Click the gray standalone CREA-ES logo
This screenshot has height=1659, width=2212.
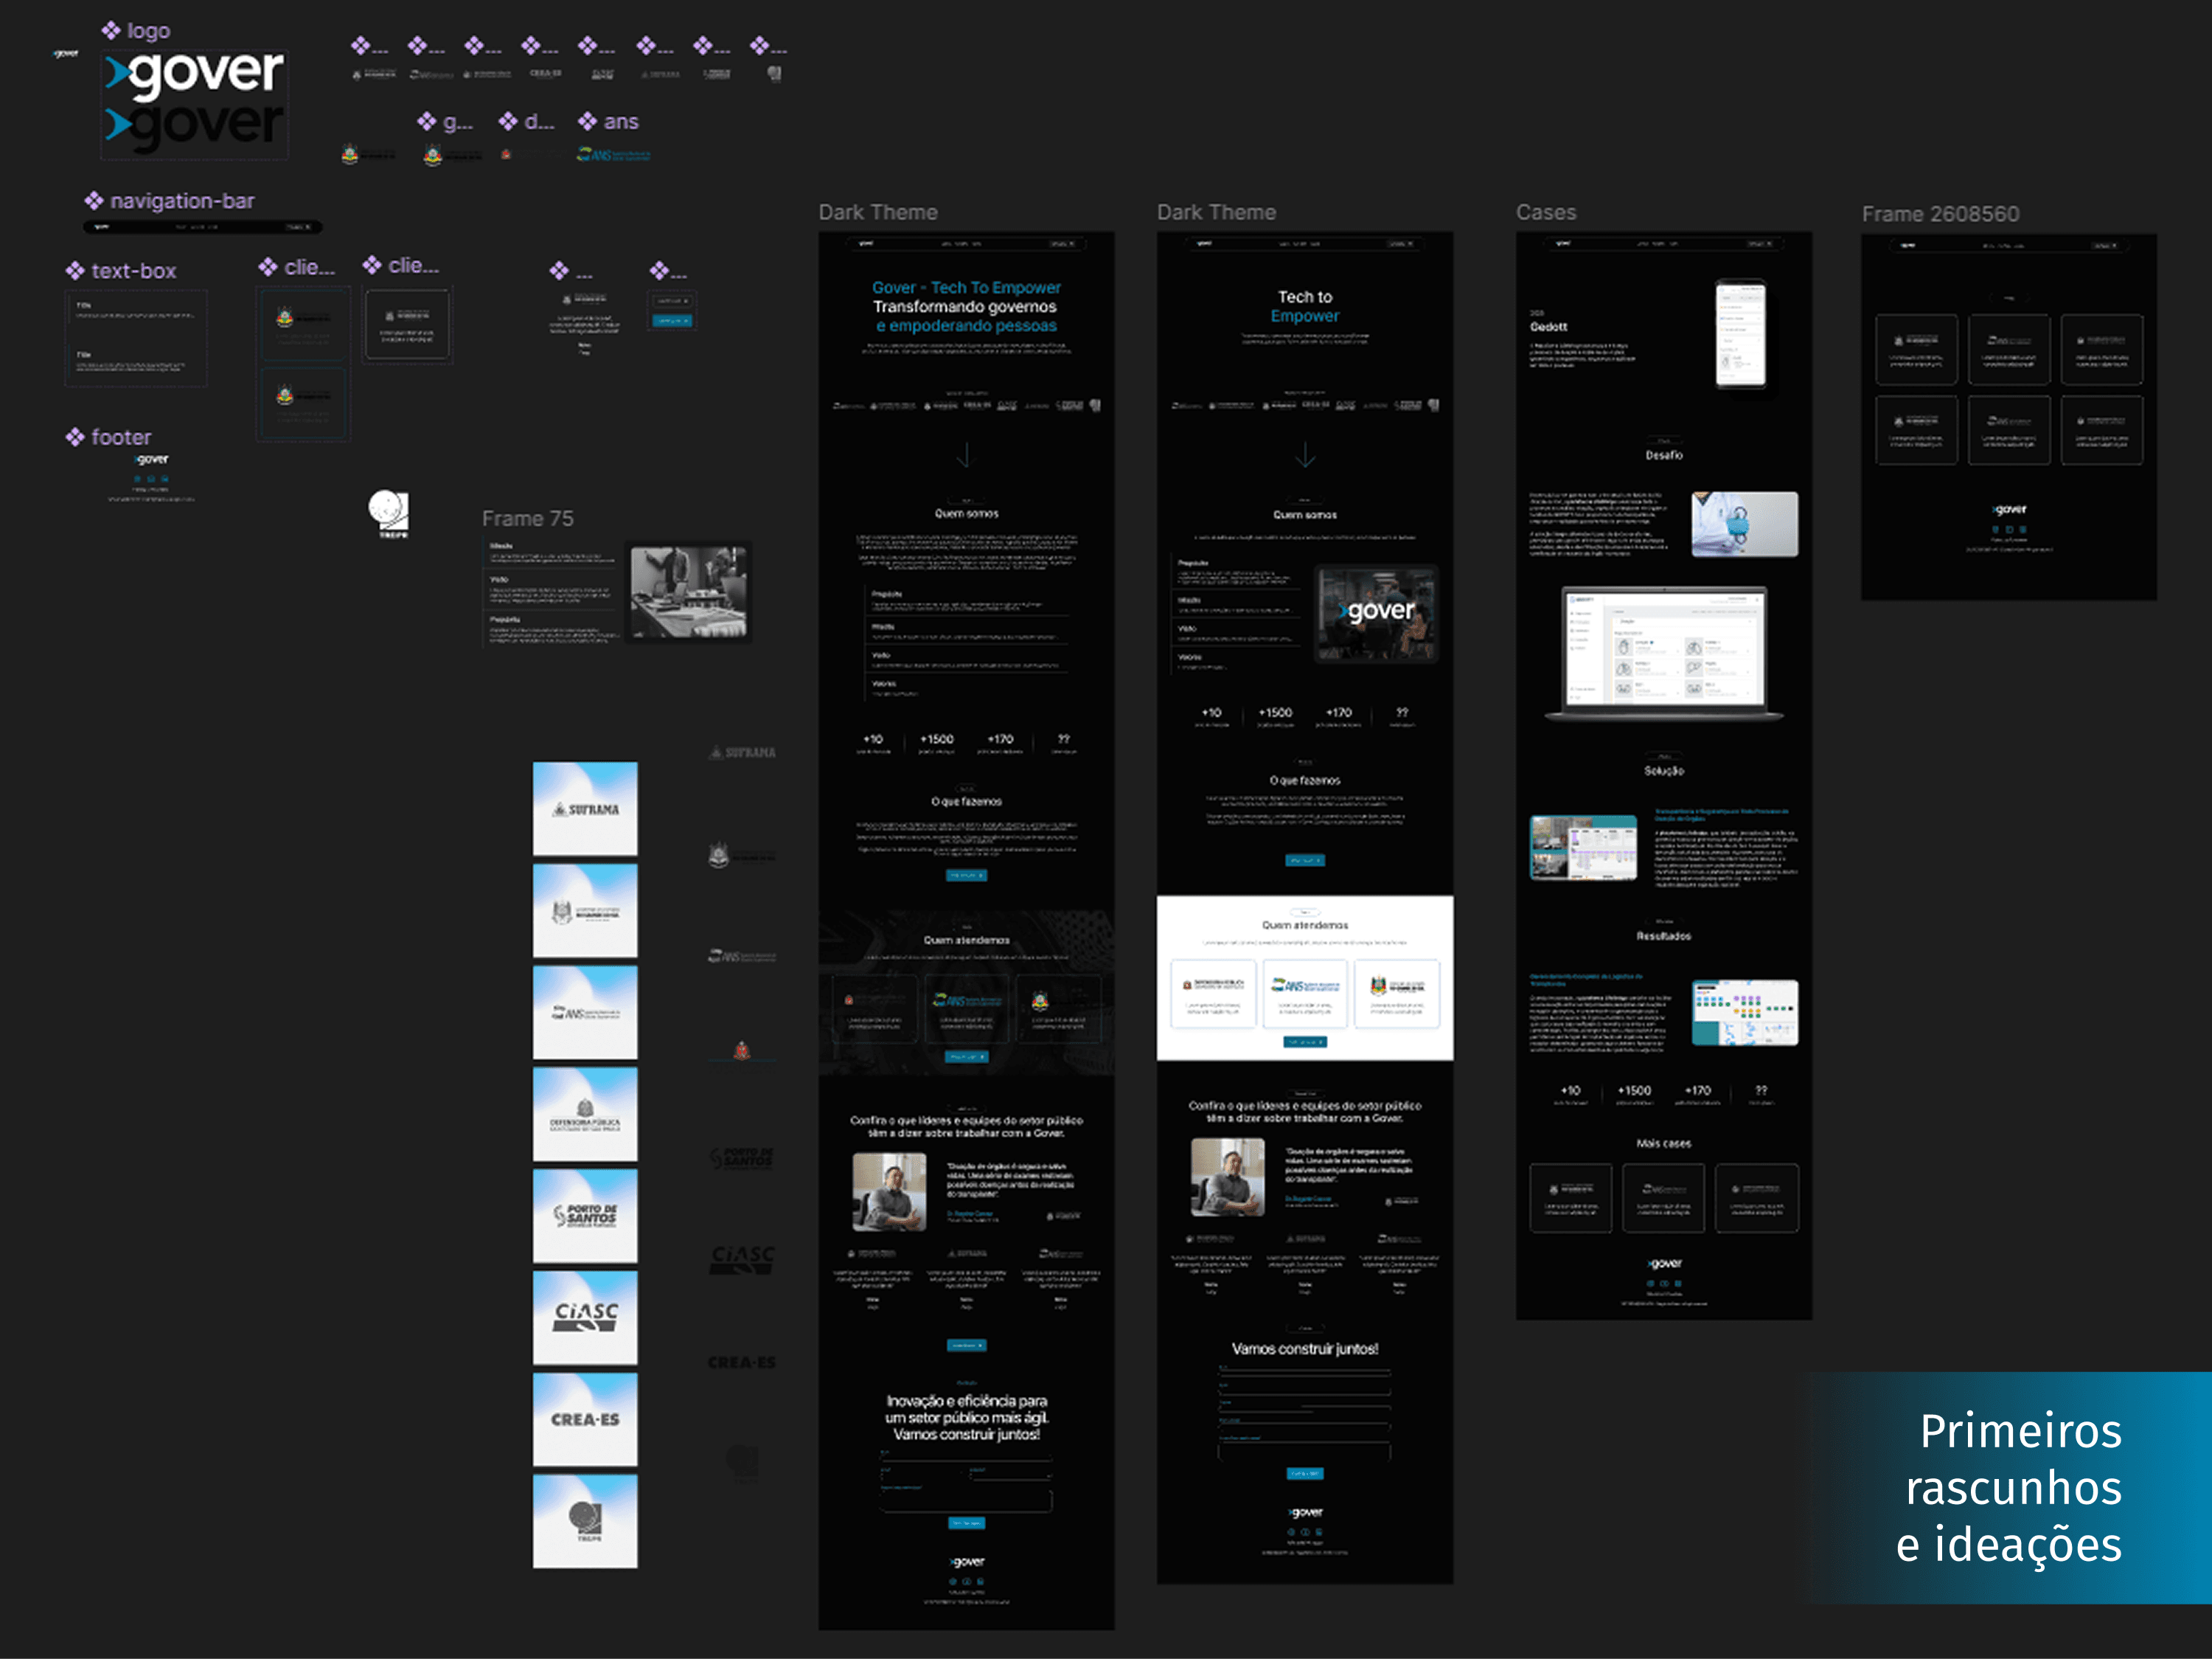pyautogui.click(x=742, y=1362)
